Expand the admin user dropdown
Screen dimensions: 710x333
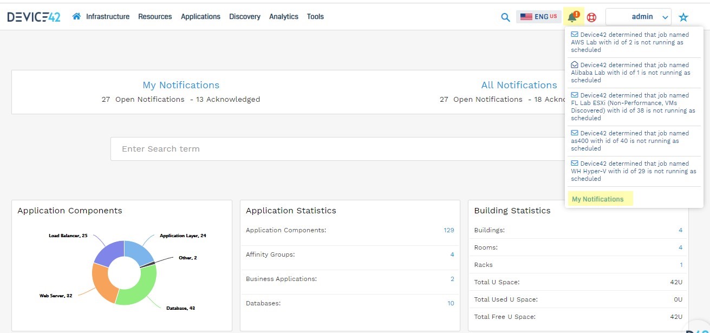[x=639, y=17]
